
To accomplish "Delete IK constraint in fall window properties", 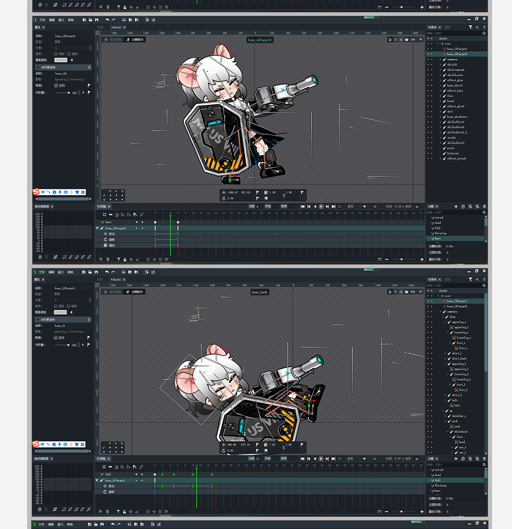I will point(89,319).
